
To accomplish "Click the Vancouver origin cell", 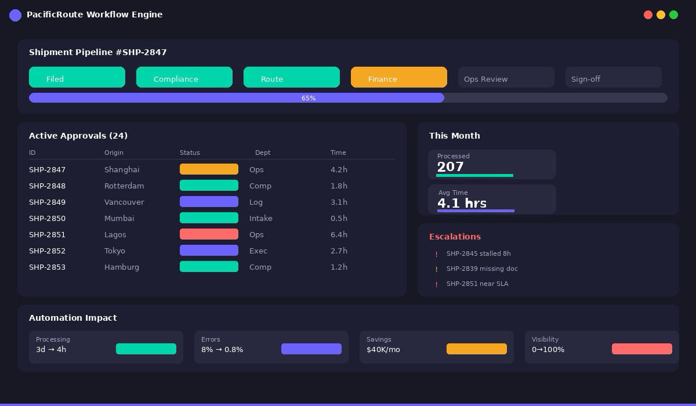I will pos(124,202).
